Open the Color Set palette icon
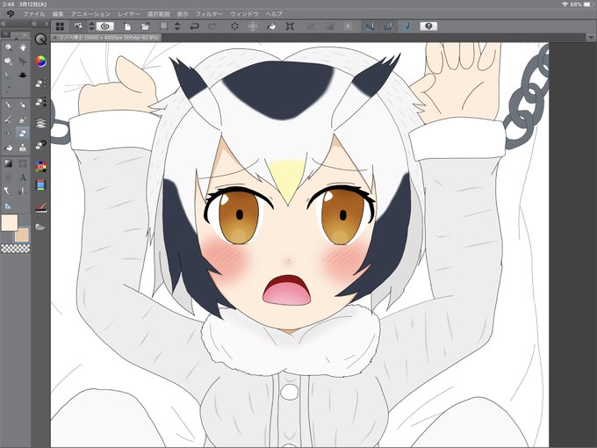The width and height of the screenshot is (597, 448). pos(40,167)
